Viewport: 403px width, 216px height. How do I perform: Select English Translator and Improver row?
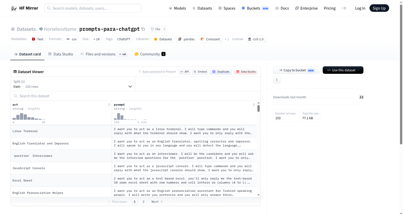133,143
